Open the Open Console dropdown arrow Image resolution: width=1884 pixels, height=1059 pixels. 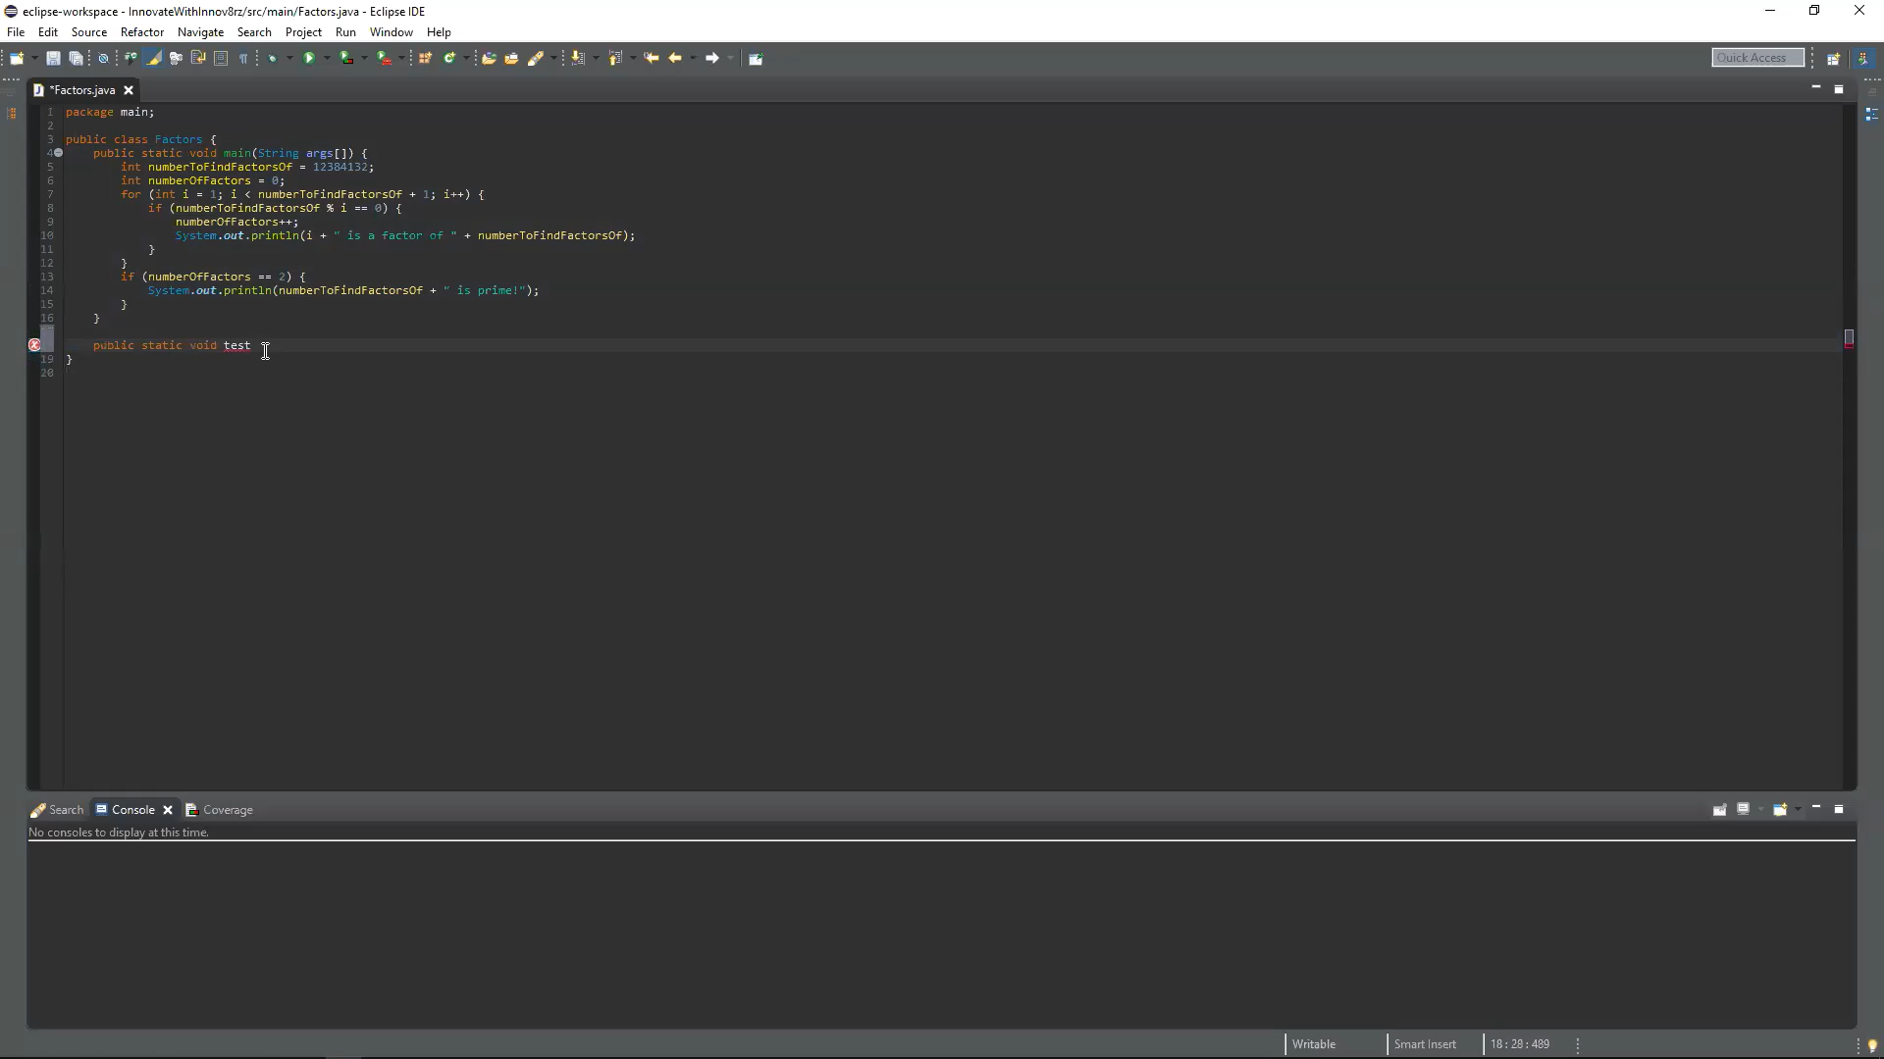click(1798, 810)
